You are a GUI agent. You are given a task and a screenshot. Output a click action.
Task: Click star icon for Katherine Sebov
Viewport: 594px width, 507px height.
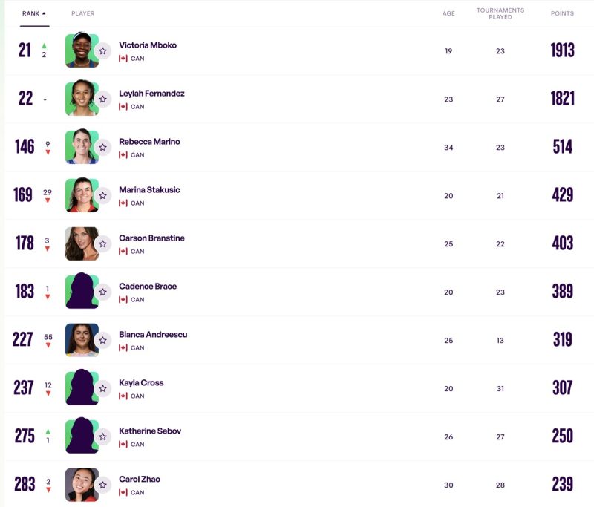click(103, 437)
